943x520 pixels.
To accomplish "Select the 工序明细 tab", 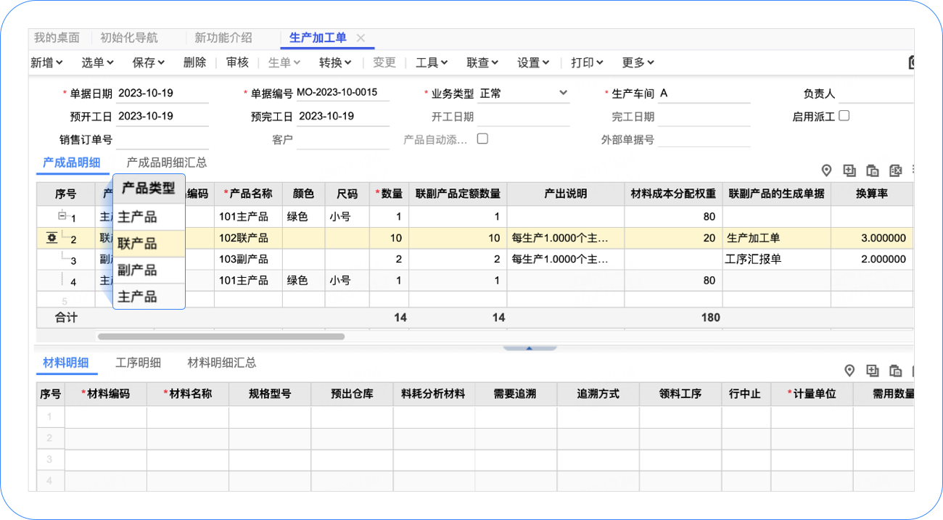I will (x=138, y=363).
